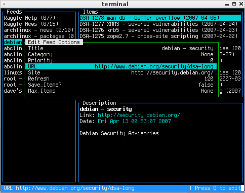Screen dimensions: 245x193
Task: Edit the Site option row
Action: tap(121, 72)
